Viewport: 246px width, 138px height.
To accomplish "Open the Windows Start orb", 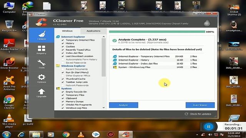I will [x=6, y=135].
